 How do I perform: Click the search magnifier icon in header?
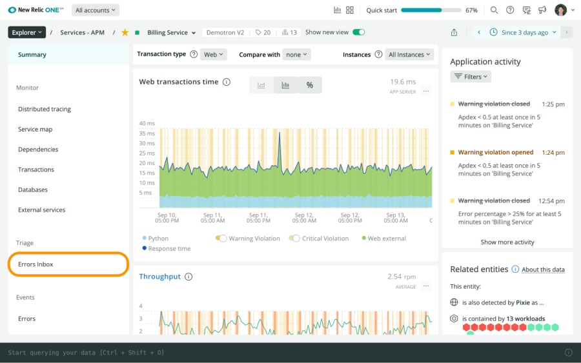494,10
